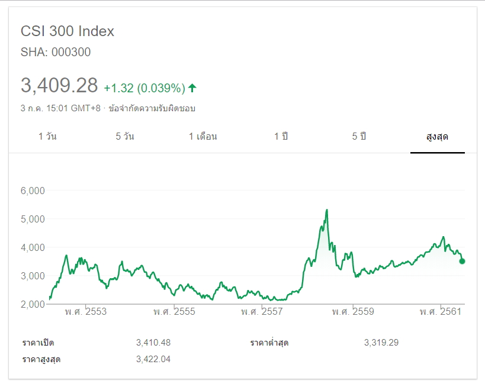This screenshot has width=485, height=387.
Task: Select the 5 วัน range tab
Action: click(x=125, y=137)
